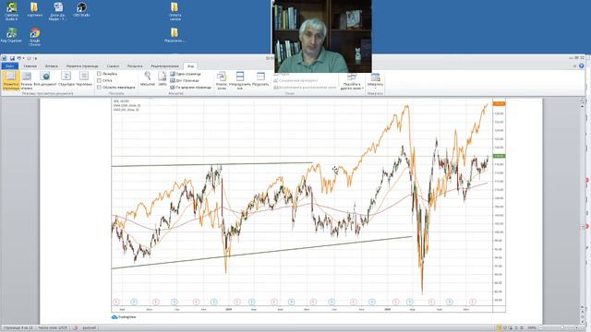Screen dimensions: 591x332
Task: Open Google Chrome desktop shortcut
Action: (x=35, y=37)
